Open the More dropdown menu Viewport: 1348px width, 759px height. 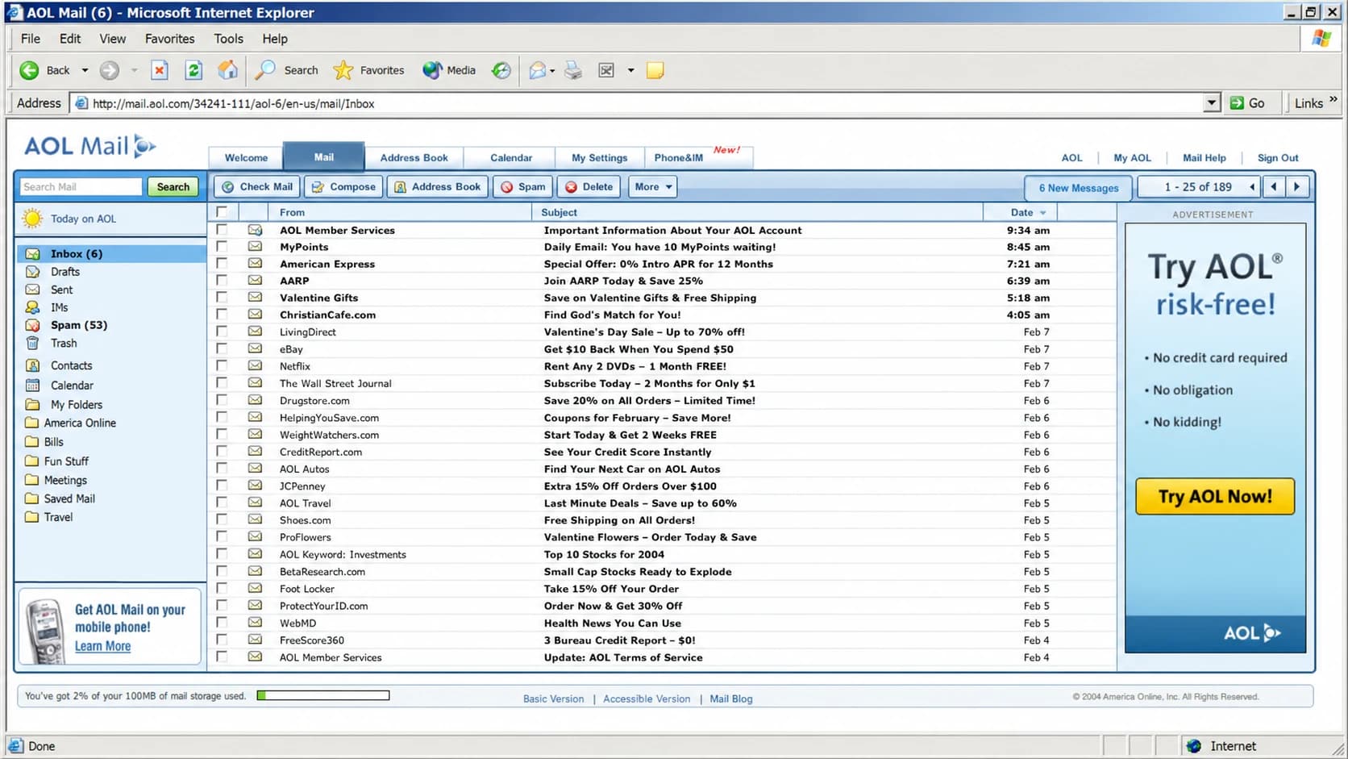(x=652, y=186)
